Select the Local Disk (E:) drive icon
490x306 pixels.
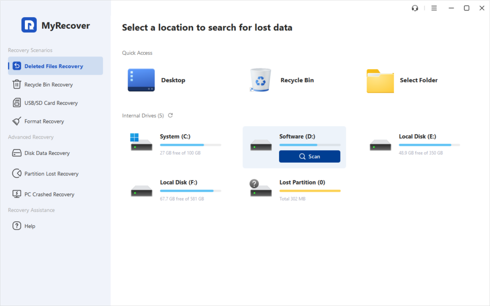pyautogui.click(x=380, y=145)
